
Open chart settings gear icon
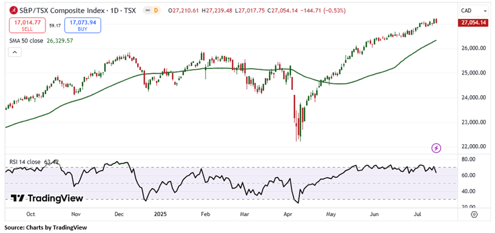[474, 215]
